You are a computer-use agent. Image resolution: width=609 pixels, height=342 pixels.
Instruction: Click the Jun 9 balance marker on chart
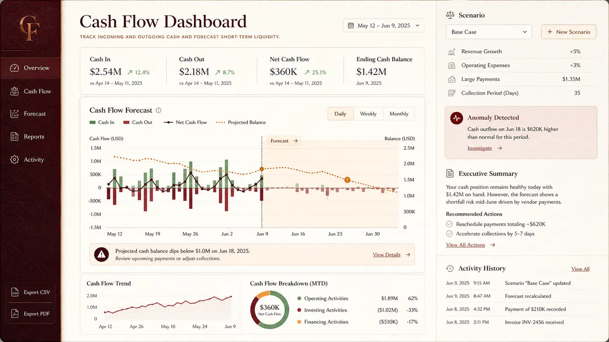click(x=262, y=169)
